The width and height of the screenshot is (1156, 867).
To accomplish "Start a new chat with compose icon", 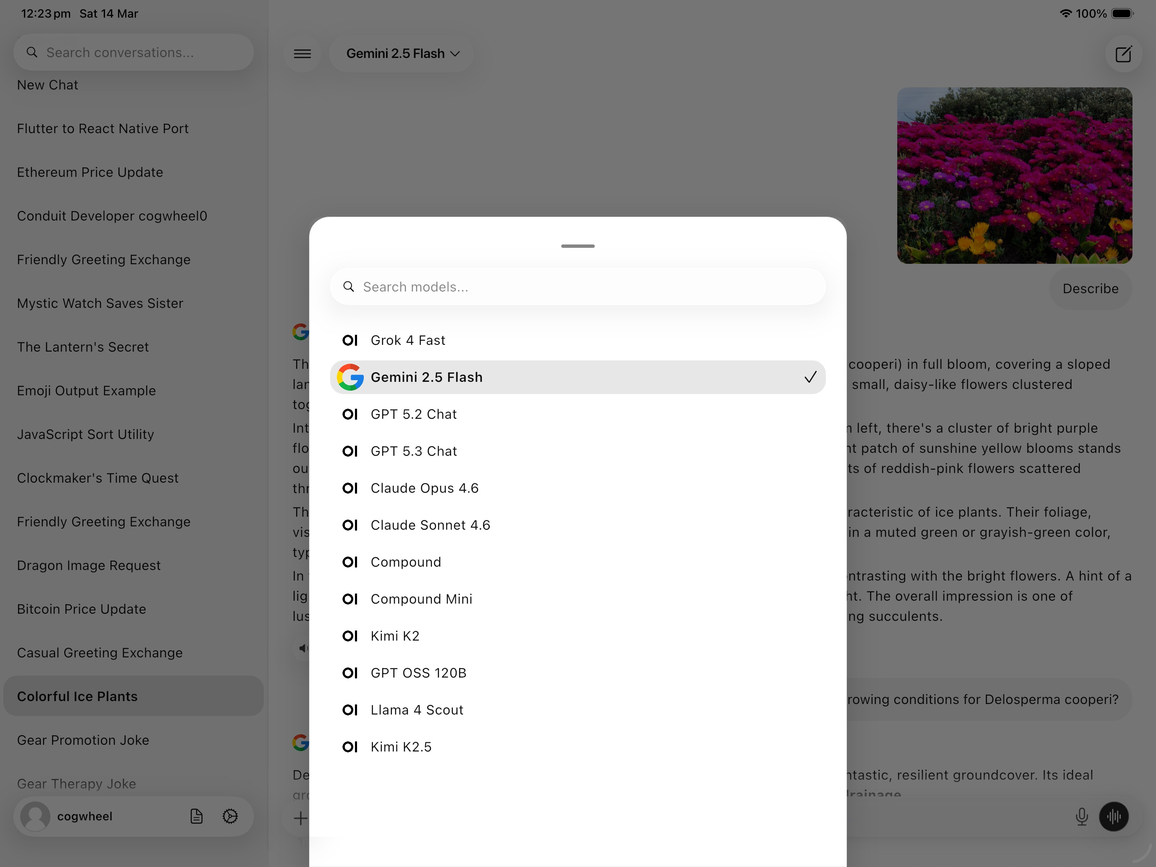I will [x=1123, y=54].
